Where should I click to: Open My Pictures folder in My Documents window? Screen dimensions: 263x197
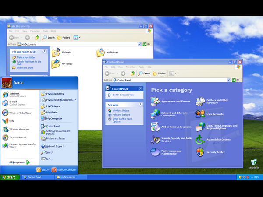(x=107, y=53)
